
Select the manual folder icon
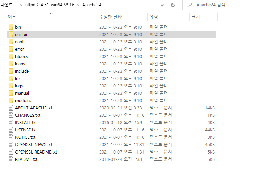pos(11,93)
